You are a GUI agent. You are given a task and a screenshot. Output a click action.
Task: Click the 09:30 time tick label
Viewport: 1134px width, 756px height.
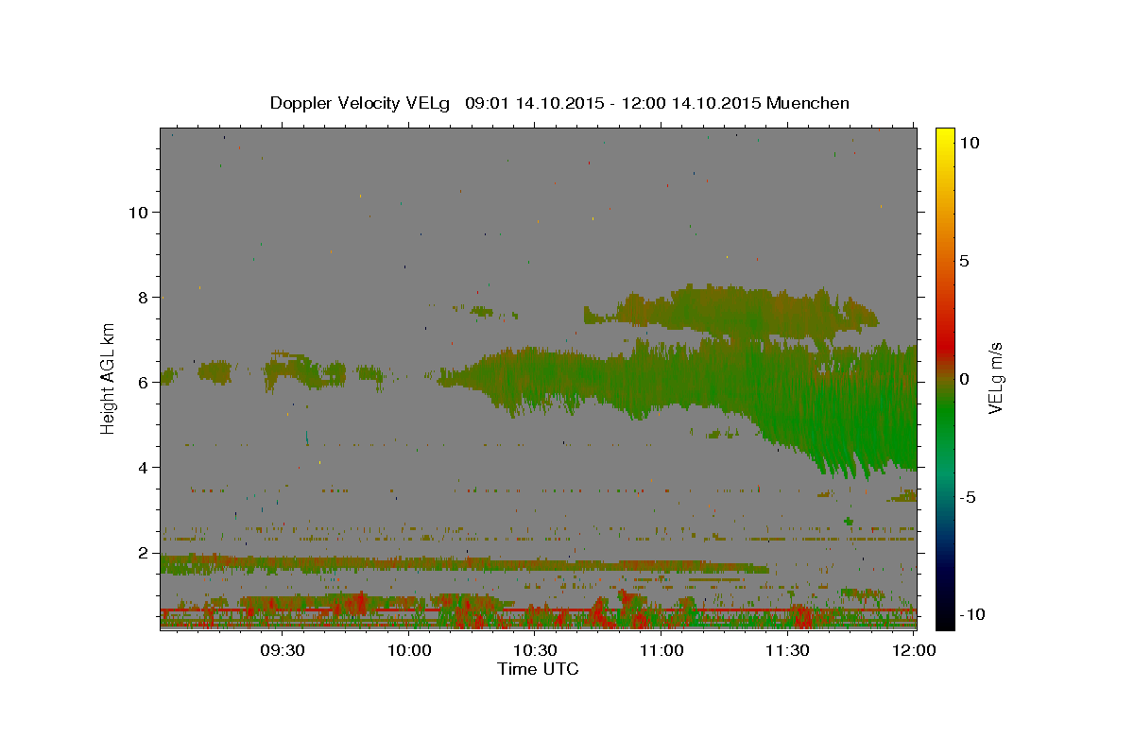[282, 650]
